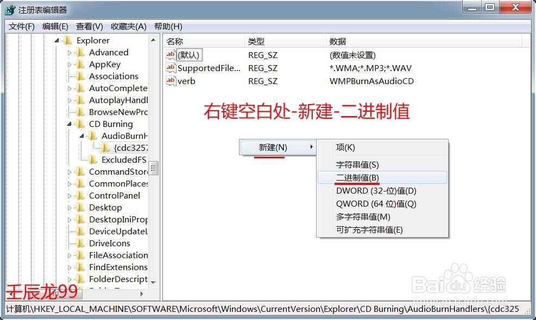Screen dimensions: 536x320
Task: Click the Desktop folder icon
Action: click(x=80, y=208)
